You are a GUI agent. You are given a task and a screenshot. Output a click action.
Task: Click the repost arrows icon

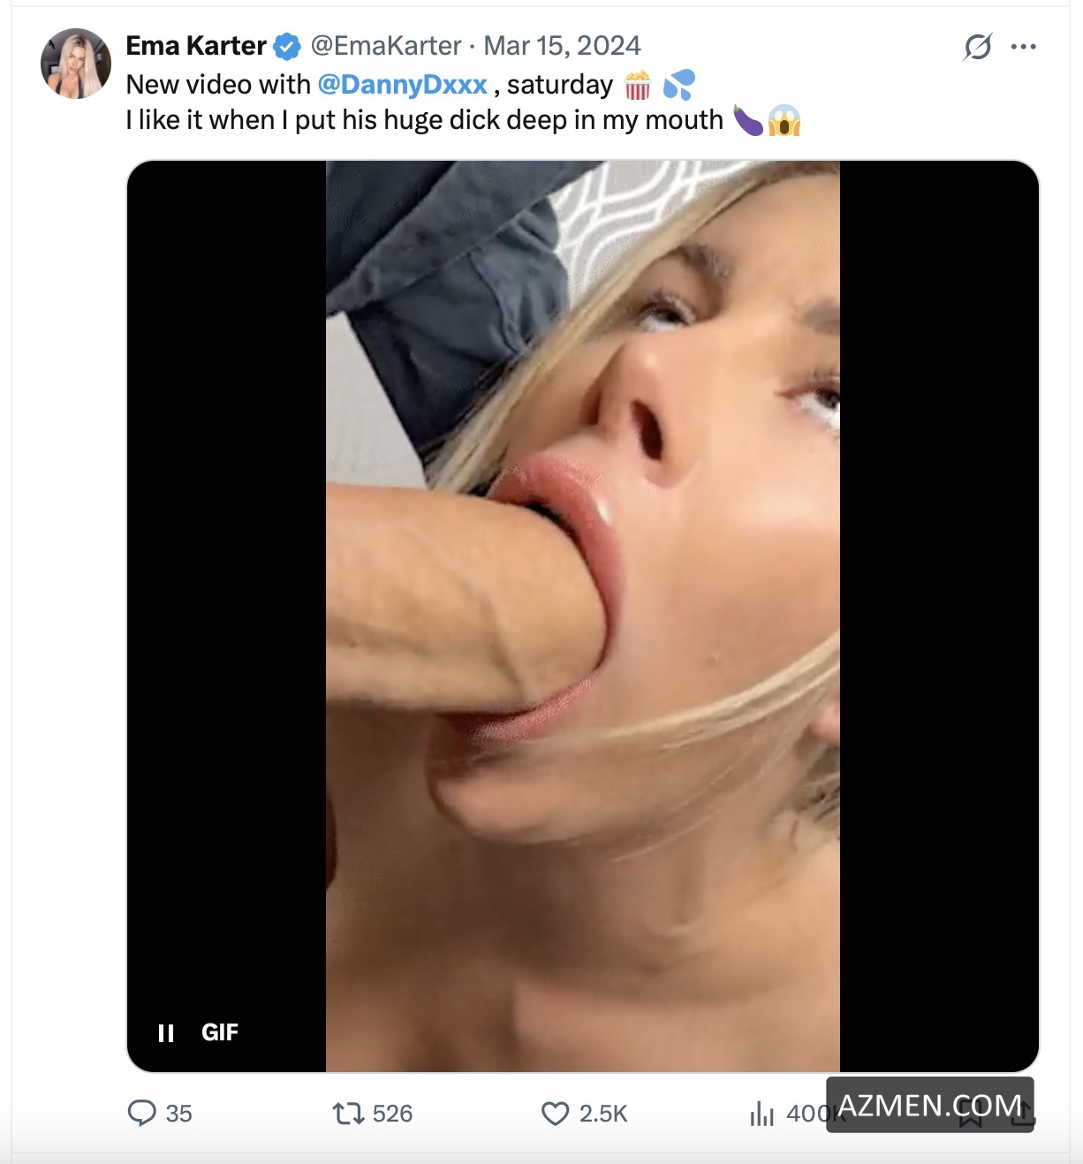click(348, 1114)
